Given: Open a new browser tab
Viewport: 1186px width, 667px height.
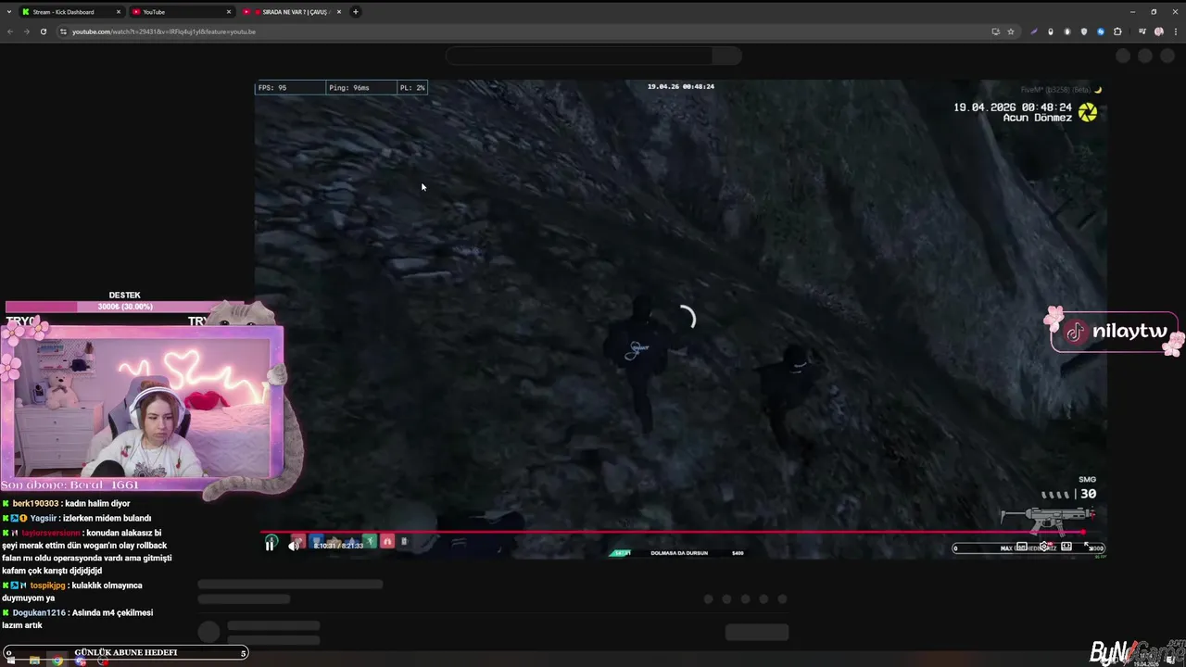Looking at the screenshot, I should (356, 12).
